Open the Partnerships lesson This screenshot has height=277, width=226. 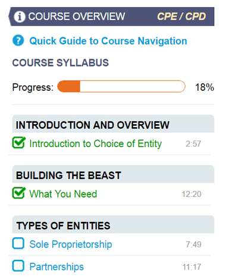coord(56,267)
